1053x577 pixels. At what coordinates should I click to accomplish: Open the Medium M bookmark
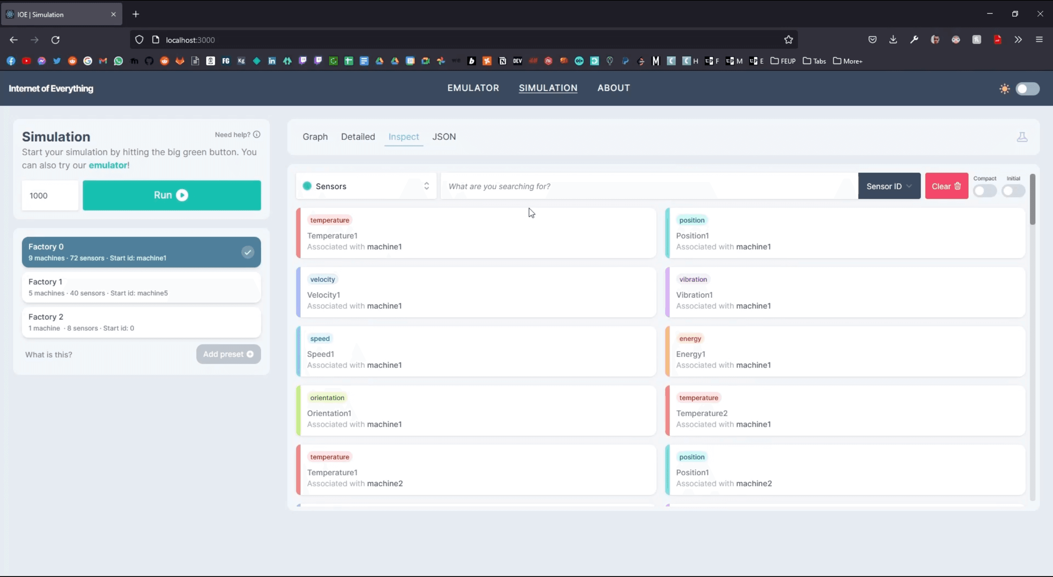pyautogui.click(x=656, y=61)
